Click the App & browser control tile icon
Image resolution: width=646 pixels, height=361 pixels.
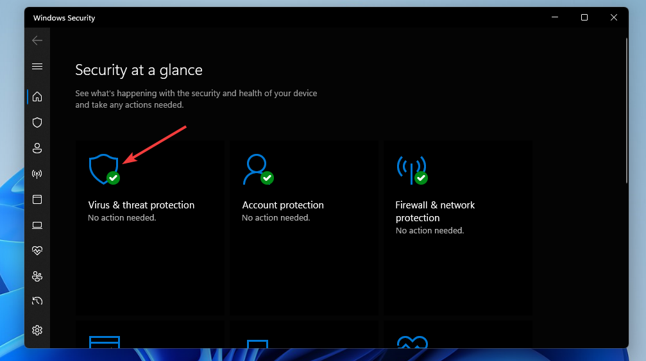point(105,342)
